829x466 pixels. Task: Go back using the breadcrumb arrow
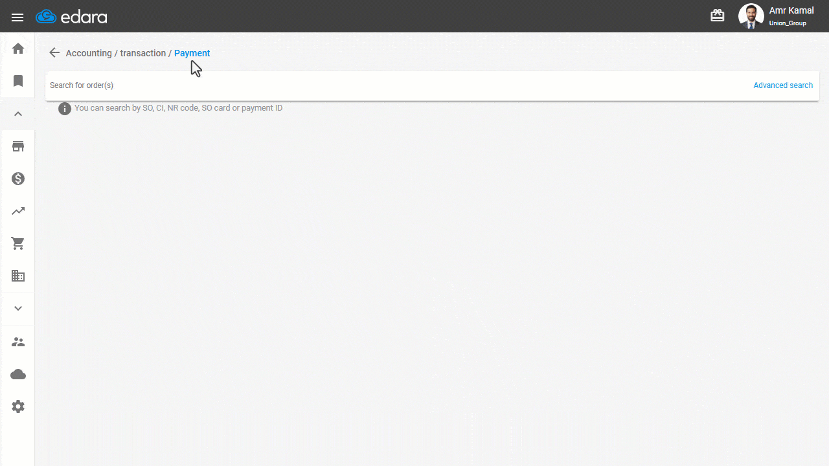pyautogui.click(x=54, y=53)
